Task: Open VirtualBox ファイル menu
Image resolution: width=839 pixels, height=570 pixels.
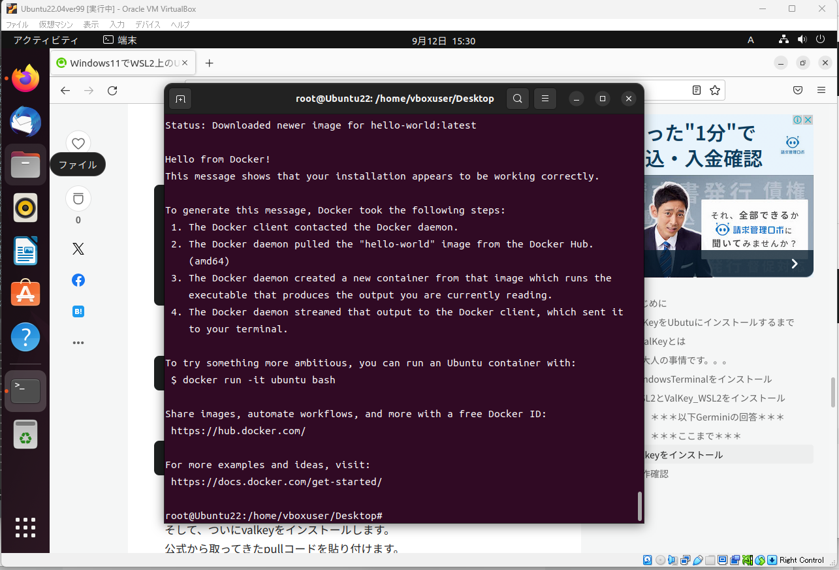Action: click(17, 25)
